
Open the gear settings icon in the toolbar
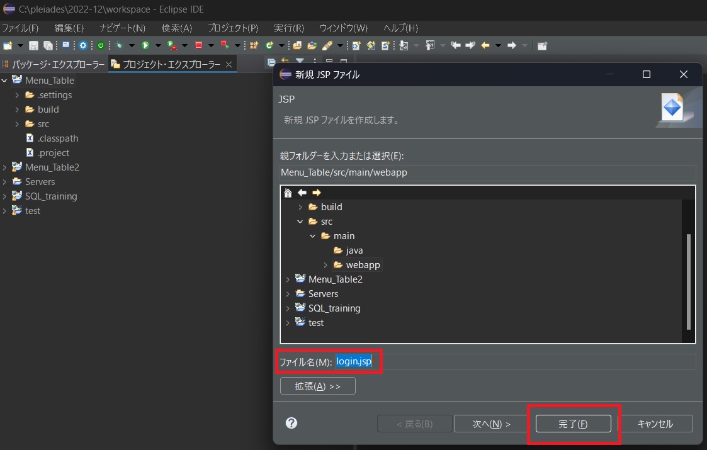click(83, 45)
